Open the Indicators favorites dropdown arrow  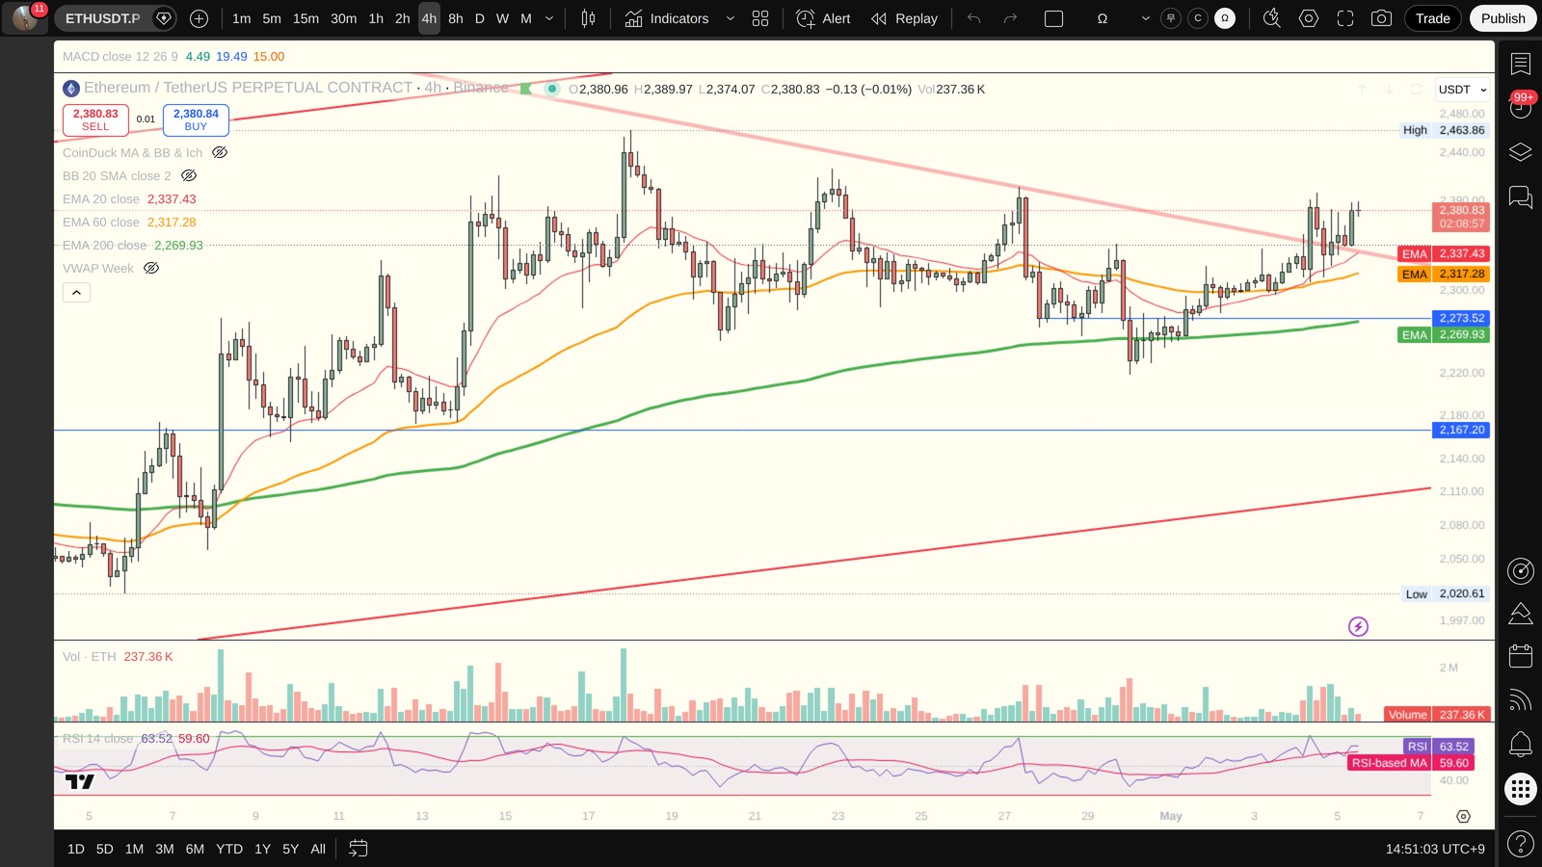[x=730, y=18]
